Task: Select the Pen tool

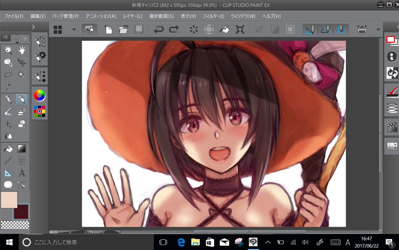Action: 8,99
